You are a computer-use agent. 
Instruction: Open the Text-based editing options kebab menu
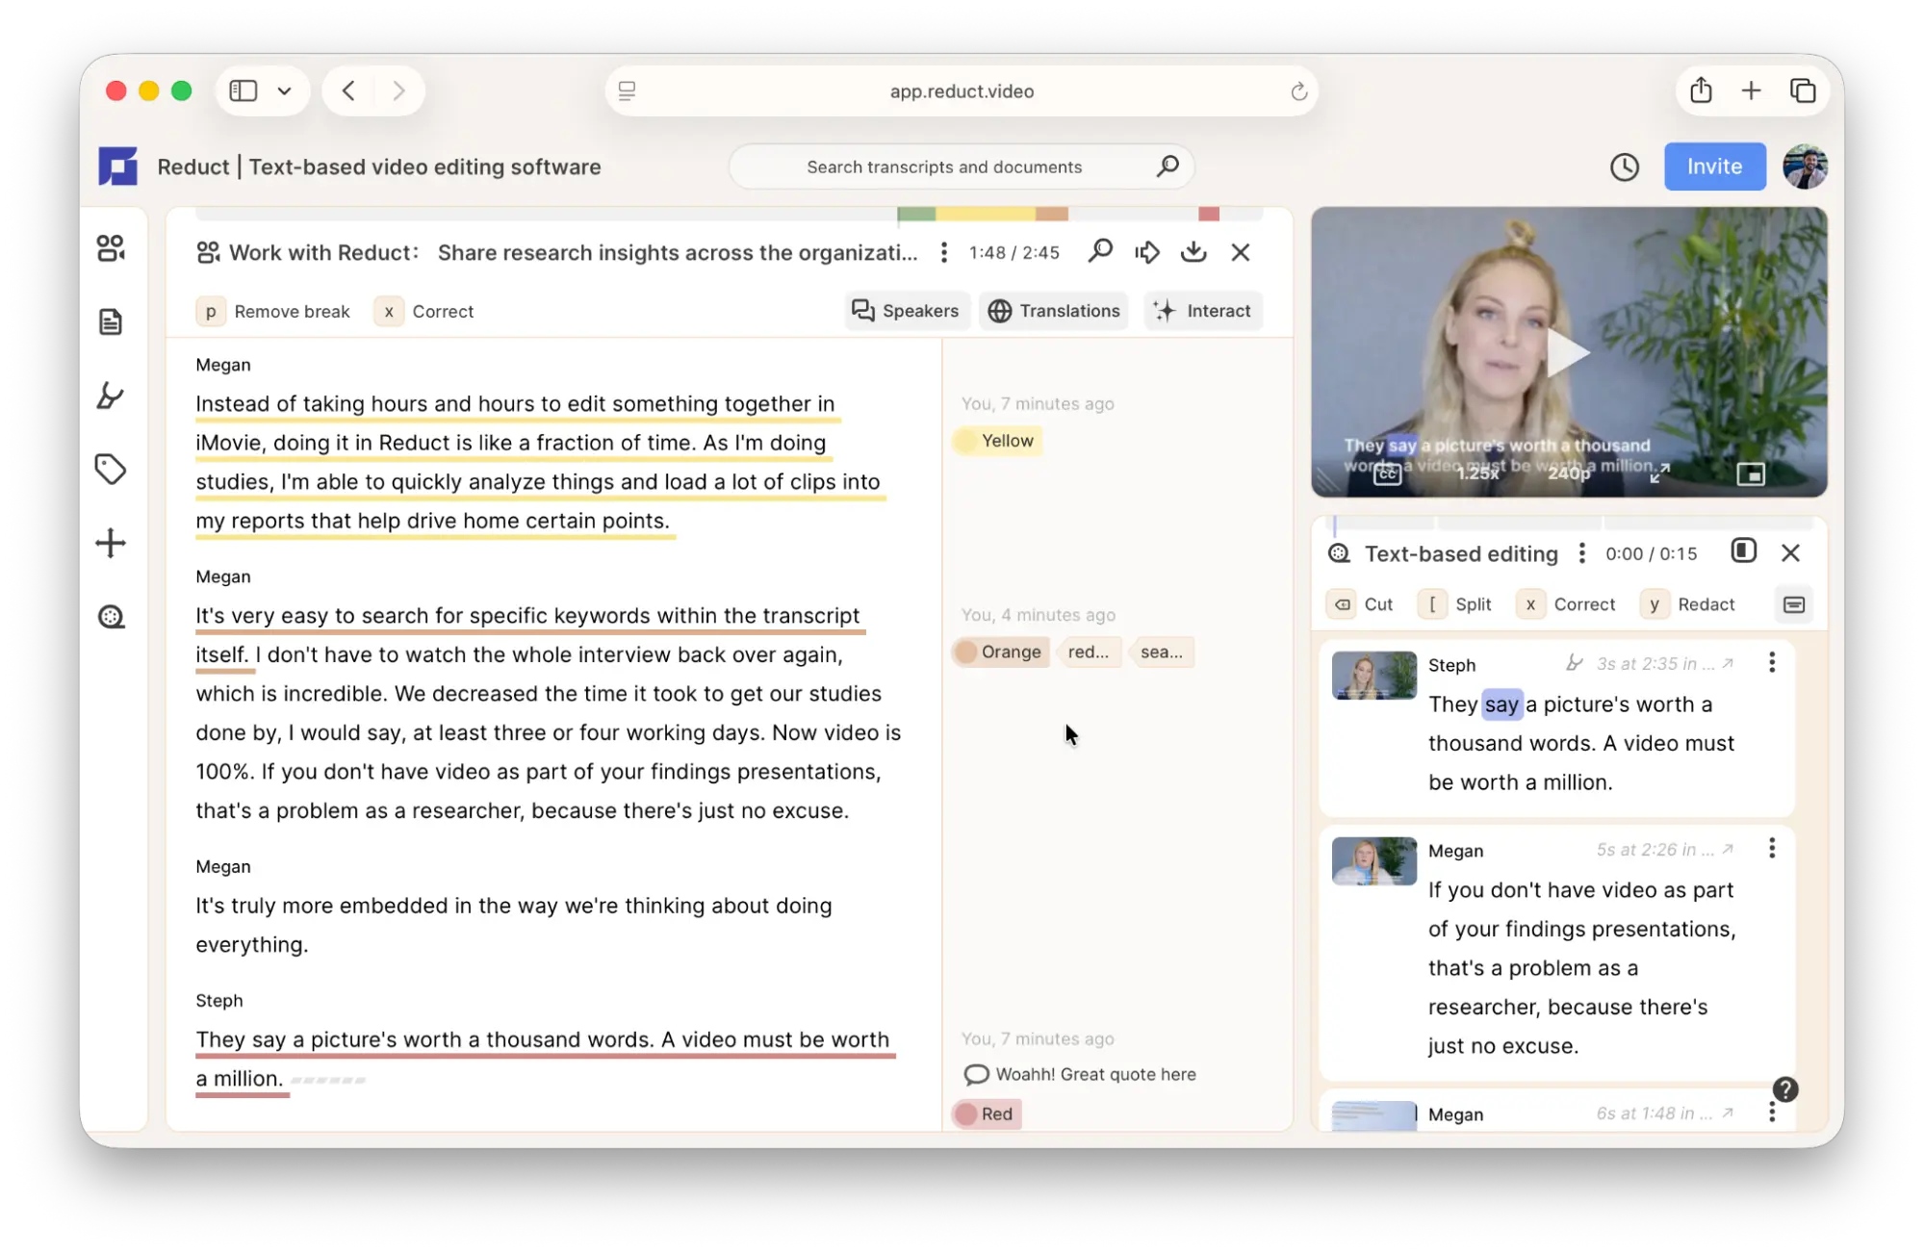click(1581, 553)
